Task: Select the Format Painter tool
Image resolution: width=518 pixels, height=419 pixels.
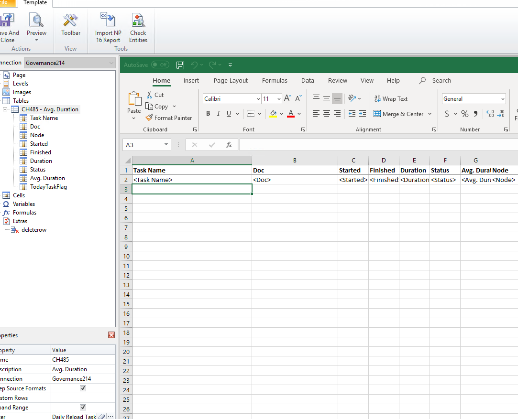Action: [x=168, y=118]
